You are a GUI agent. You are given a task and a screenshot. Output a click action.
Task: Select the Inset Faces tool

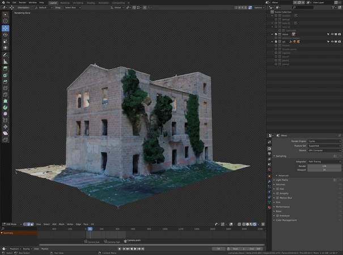5,75
